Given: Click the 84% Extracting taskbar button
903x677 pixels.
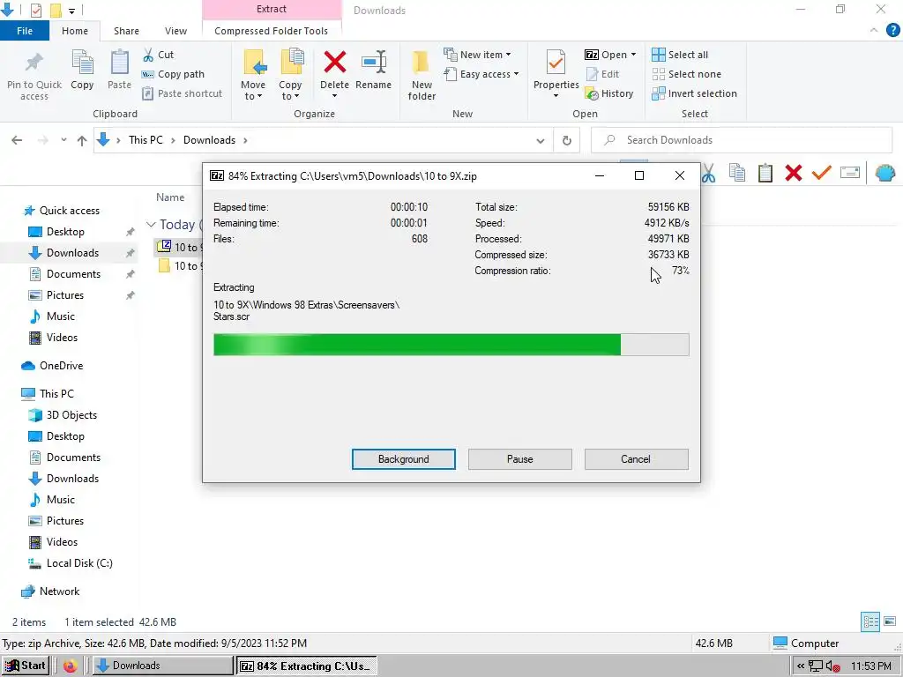Looking at the screenshot, I should tap(306, 666).
